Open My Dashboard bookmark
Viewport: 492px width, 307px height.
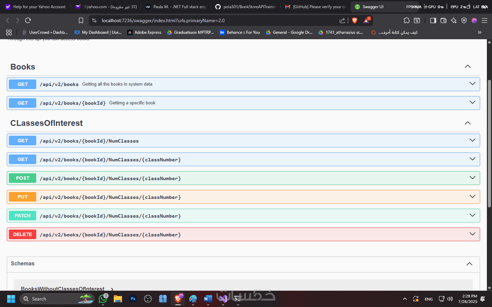click(98, 32)
